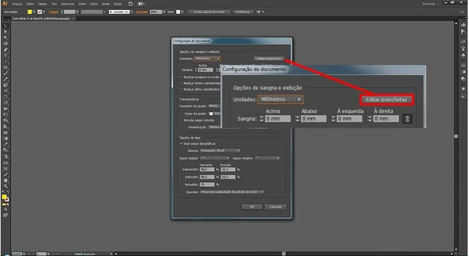Click the Preferências button in control bar
The image size is (469, 256).
pos(243,11)
